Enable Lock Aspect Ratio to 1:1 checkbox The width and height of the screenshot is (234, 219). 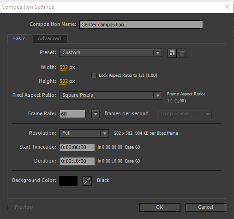[x=94, y=75]
